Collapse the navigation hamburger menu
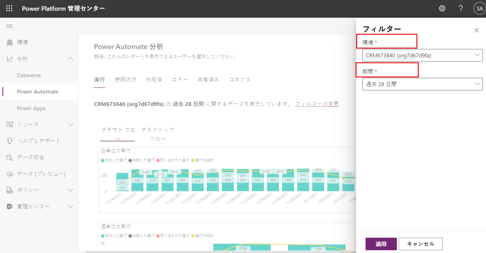 click(x=9, y=26)
